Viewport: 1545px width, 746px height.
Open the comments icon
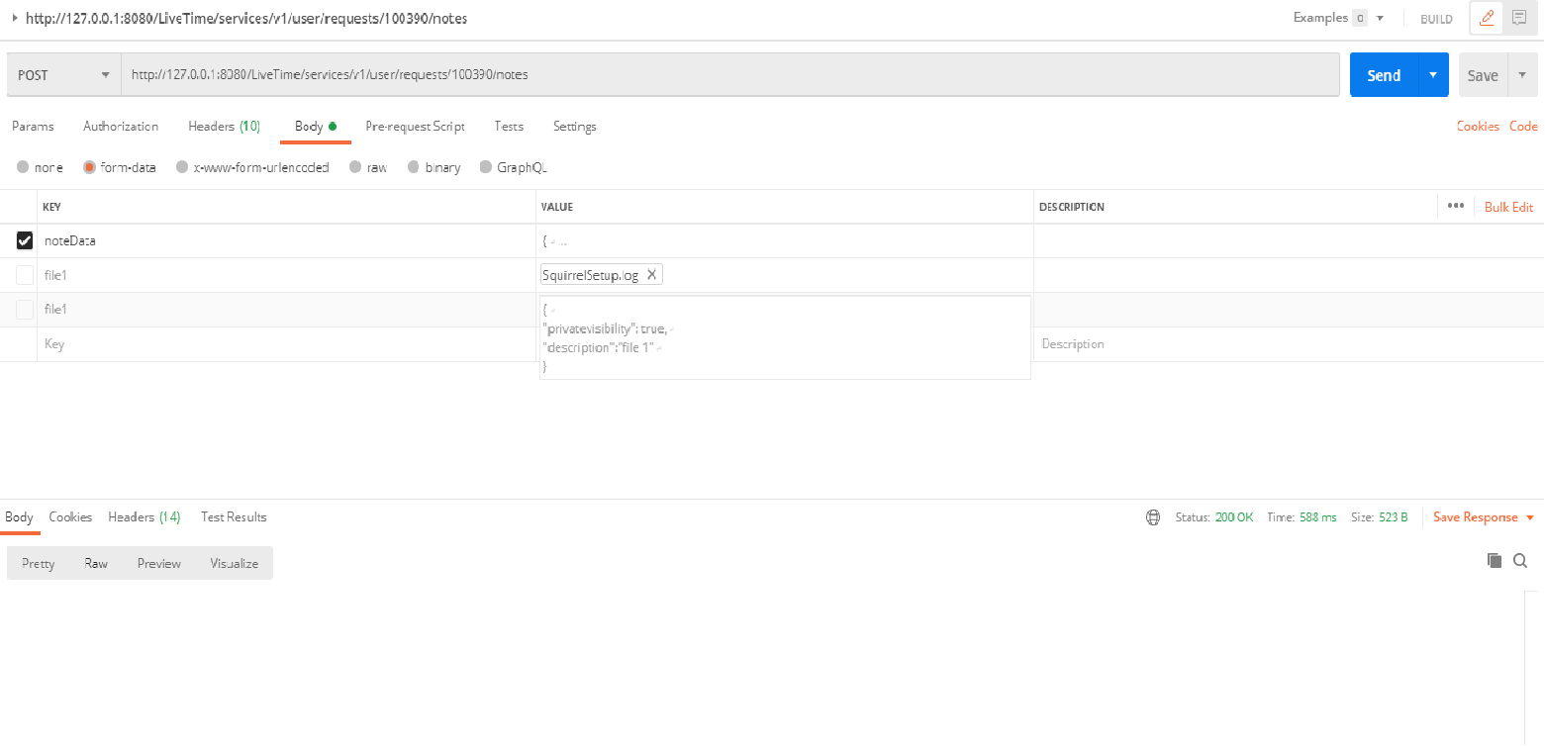click(1518, 18)
